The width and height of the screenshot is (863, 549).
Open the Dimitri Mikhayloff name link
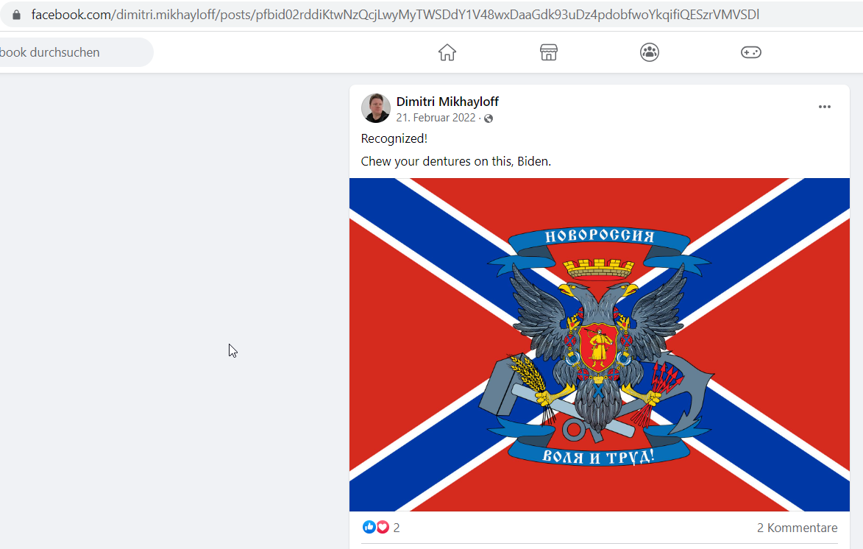coord(447,102)
